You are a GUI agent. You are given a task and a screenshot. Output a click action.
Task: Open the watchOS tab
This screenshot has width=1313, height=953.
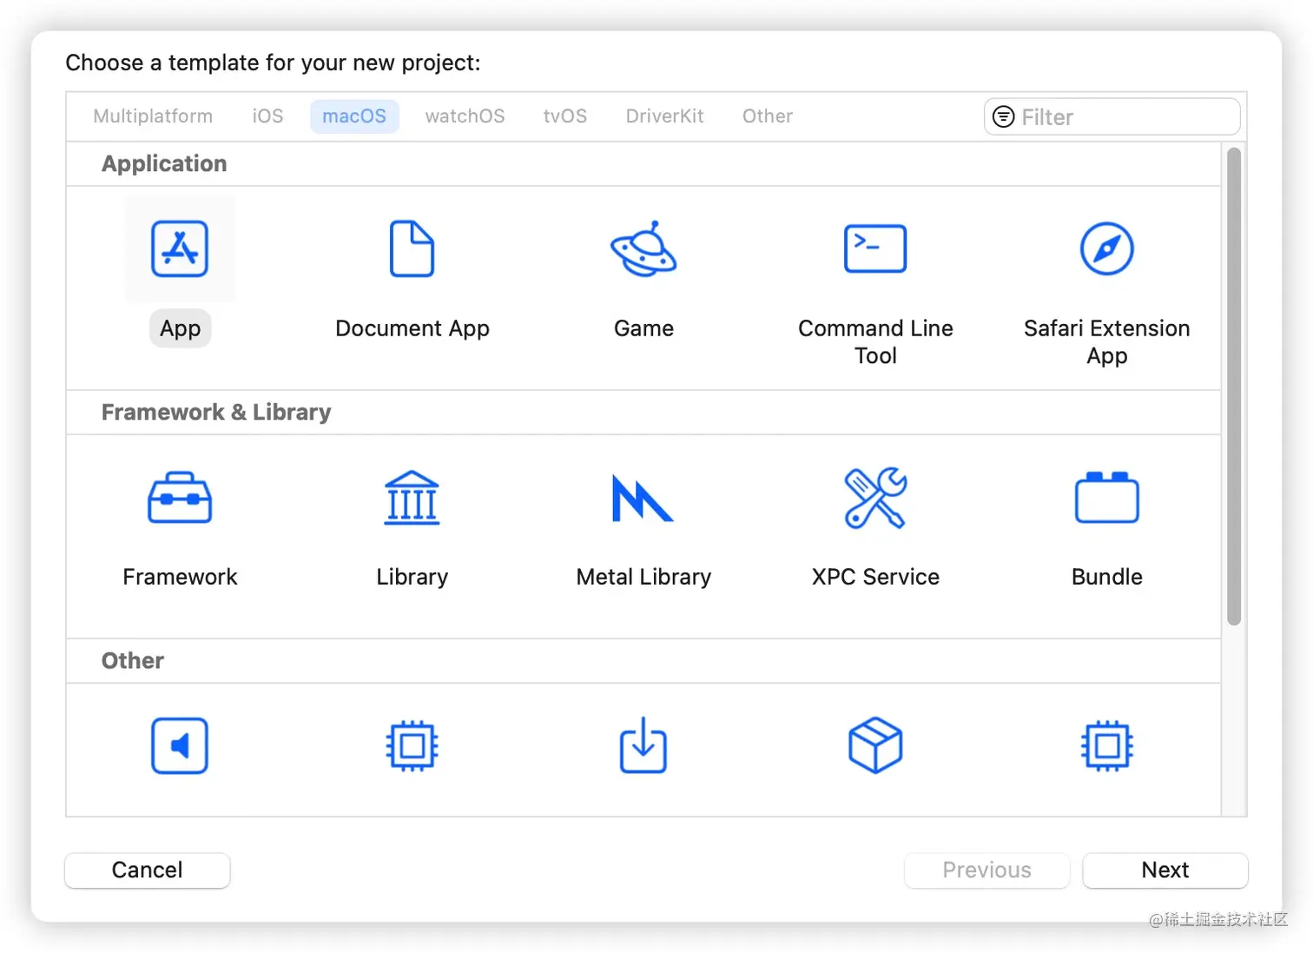click(465, 116)
